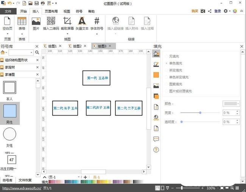Click the symbol library search magnifier
246x192 pixels.
(x=37, y=52)
